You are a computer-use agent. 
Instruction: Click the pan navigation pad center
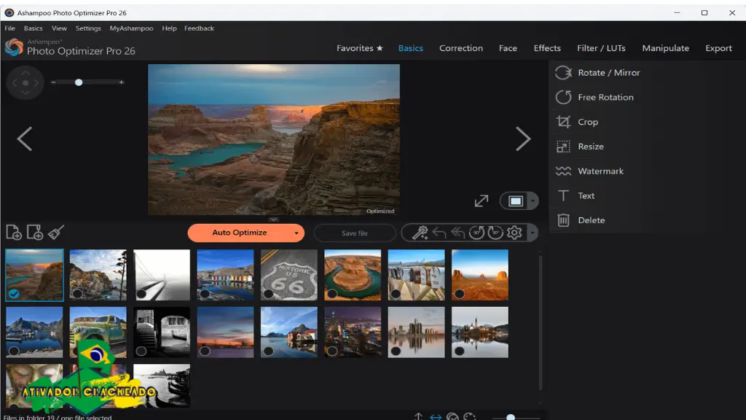click(25, 83)
